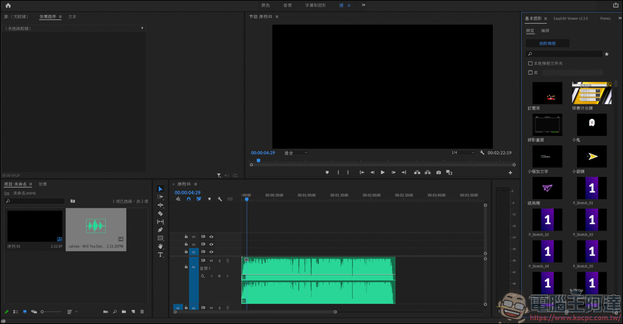The width and height of the screenshot is (623, 324).
Task: Pick the Hand tool
Action: 160,246
